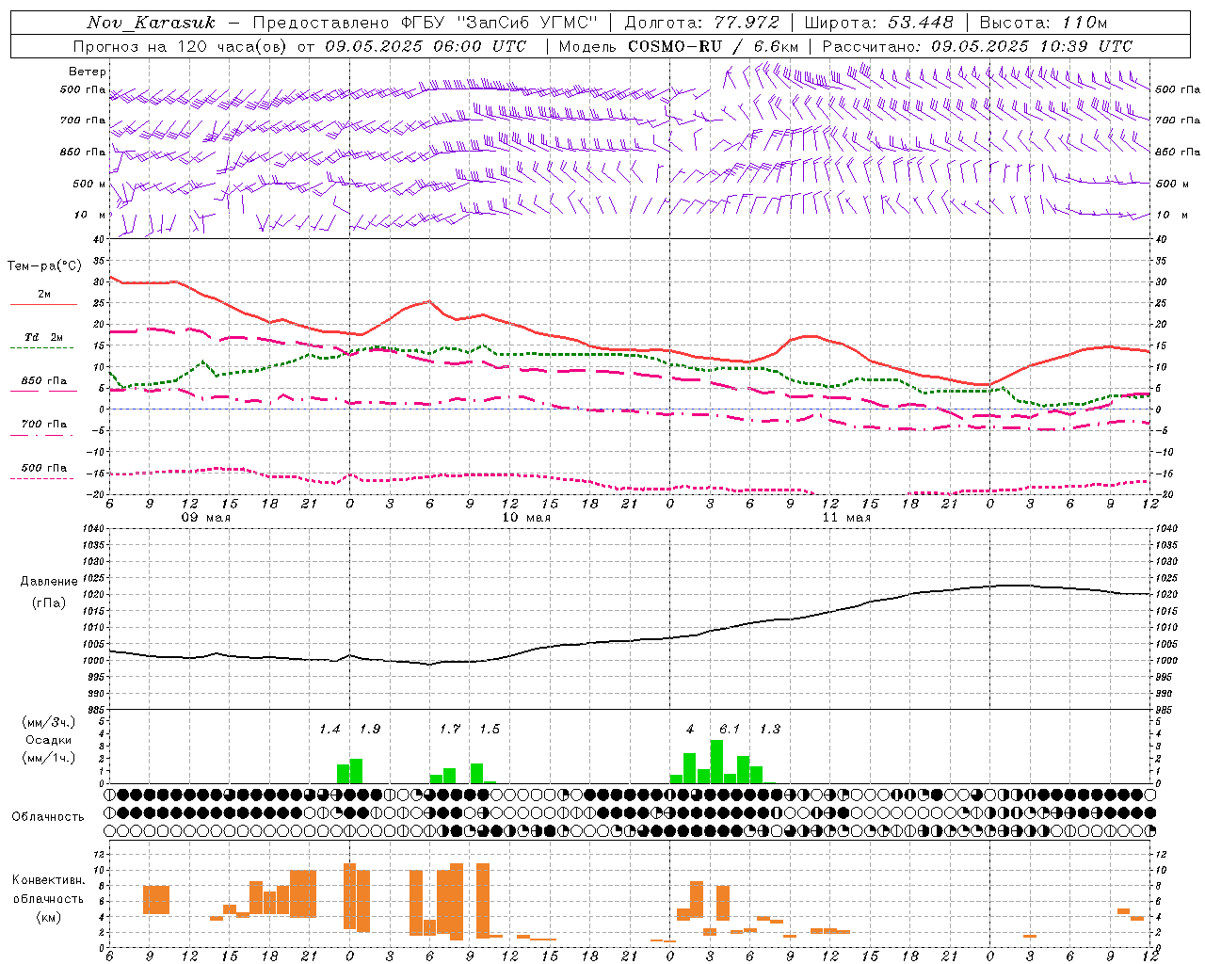The image size is (1205, 964).
Task: Click the forecast start '09.05.2025 06:00 UTC'
Action: [x=426, y=46]
